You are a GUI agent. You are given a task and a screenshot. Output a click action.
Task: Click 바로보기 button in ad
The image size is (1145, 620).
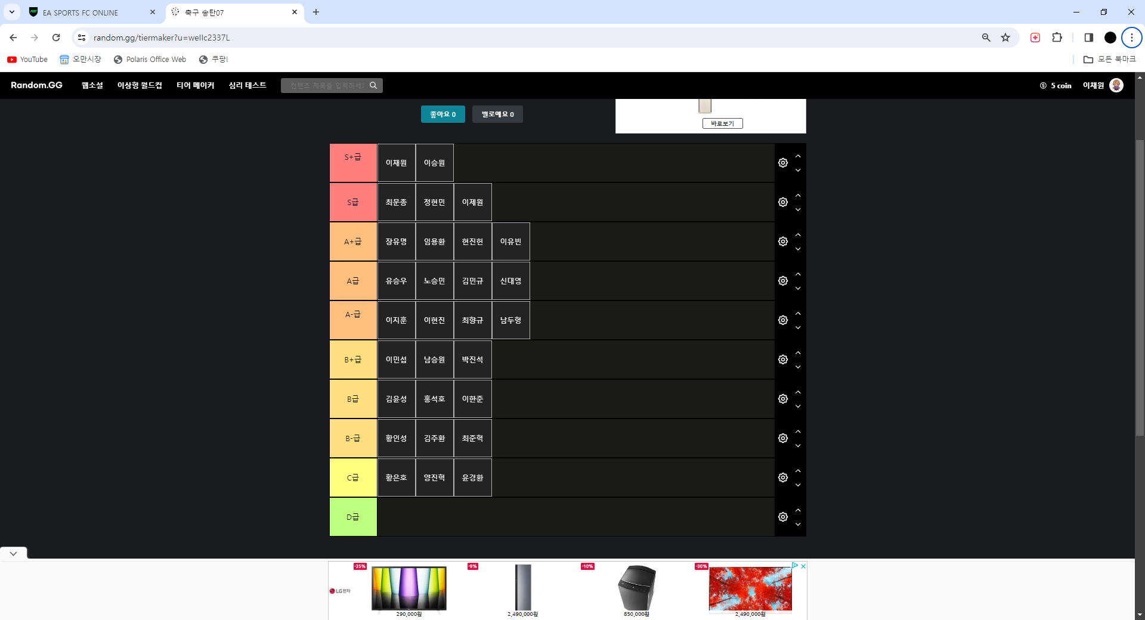pyautogui.click(x=723, y=123)
